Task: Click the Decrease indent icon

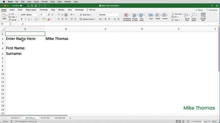Action: point(71,19)
